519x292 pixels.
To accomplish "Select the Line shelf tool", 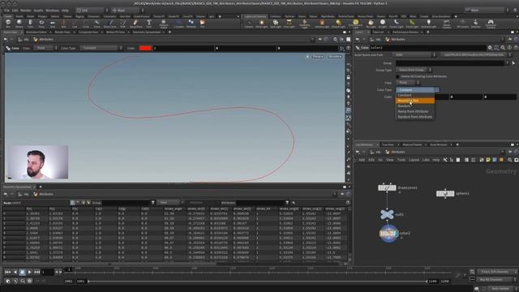I will click(x=75, y=24).
